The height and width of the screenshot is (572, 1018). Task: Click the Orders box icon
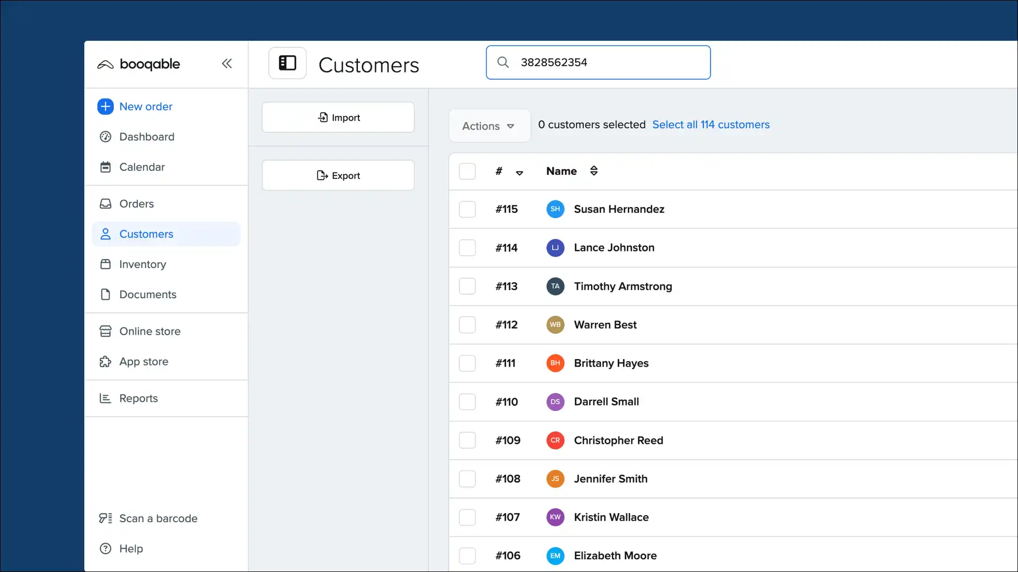pyautogui.click(x=105, y=203)
